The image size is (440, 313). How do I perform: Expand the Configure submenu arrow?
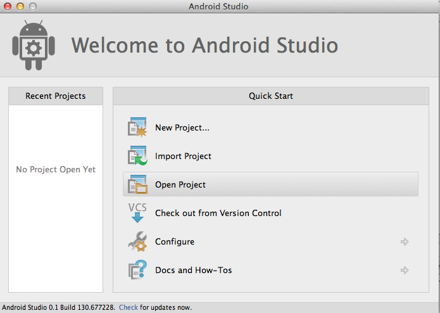coord(405,241)
